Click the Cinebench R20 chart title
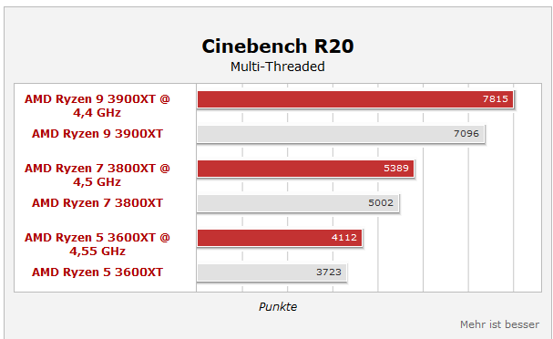This screenshot has width=553, height=339. [x=278, y=46]
